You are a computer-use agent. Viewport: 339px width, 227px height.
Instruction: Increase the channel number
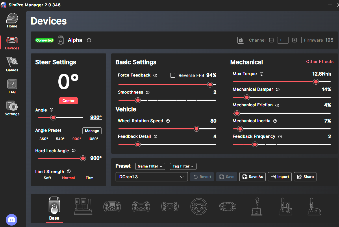(x=294, y=40)
